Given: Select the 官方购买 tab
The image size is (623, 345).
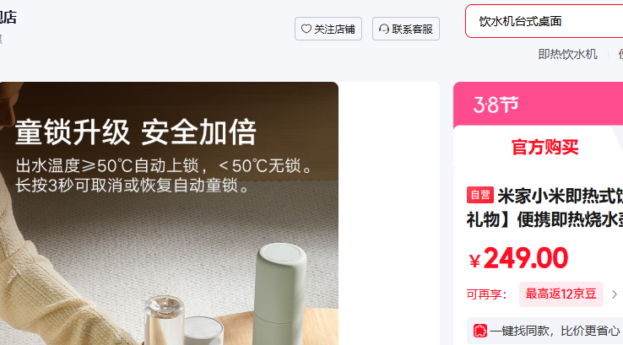Looking at the screenshot, I should point(544,147).
